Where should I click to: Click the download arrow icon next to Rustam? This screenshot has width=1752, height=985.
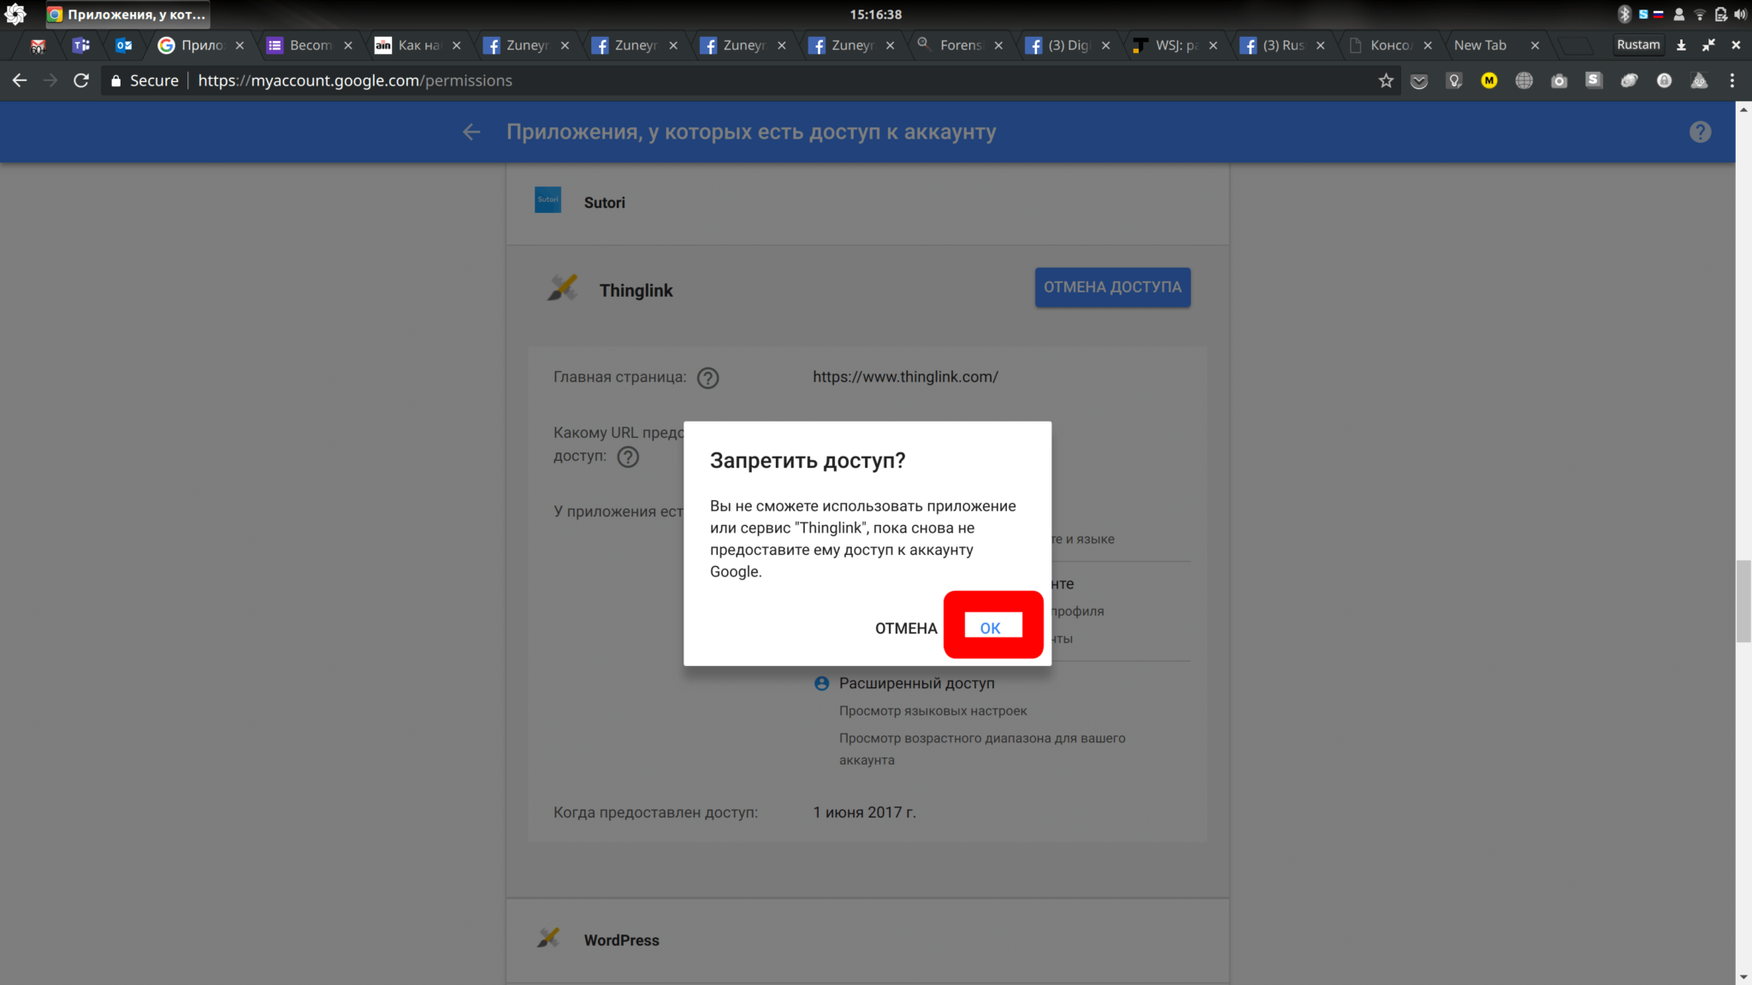pos(1681,45)
